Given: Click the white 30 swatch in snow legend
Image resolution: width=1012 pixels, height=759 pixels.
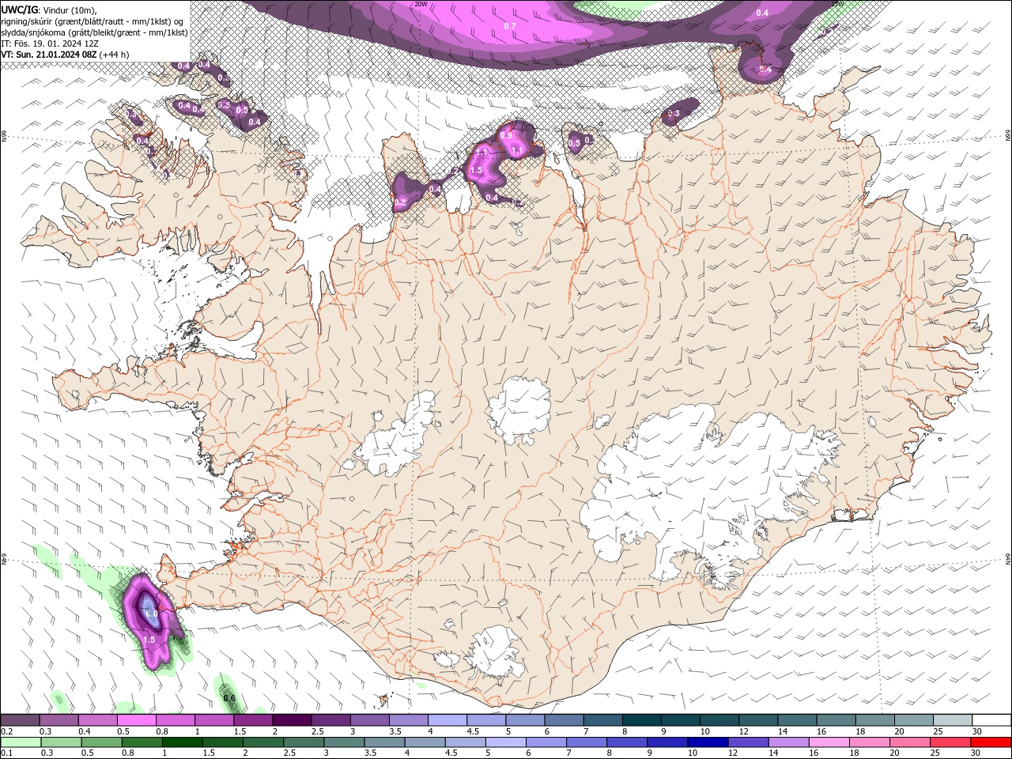Looking at the screenshot, I should click(x=991, y=719).
